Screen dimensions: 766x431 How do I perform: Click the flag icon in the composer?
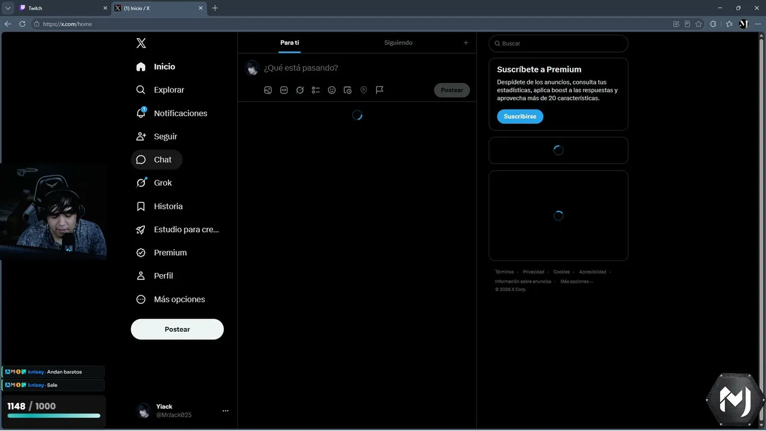pyautogui.click(x=379, y=90)
